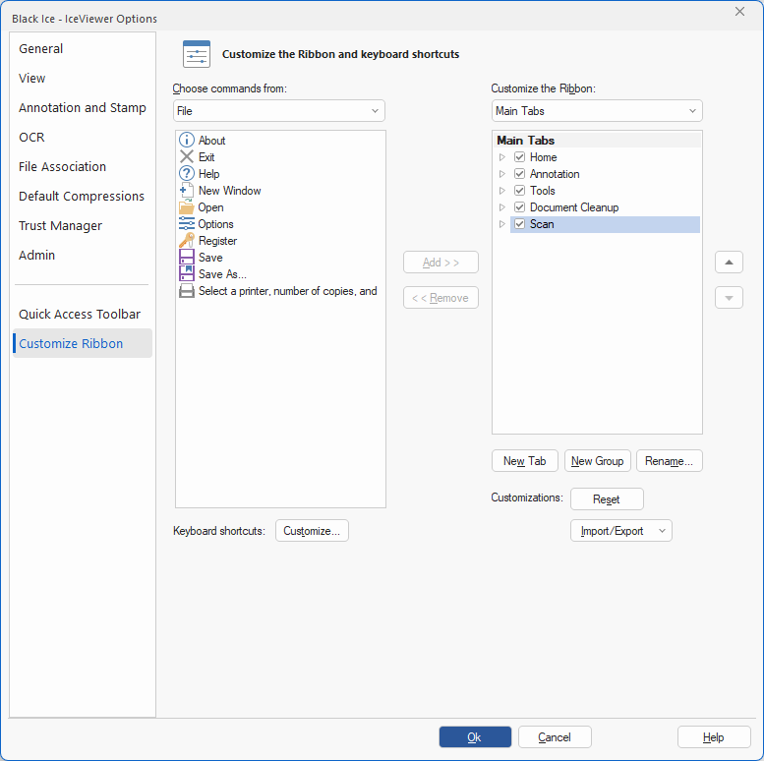Click the Help question mark icon
The height and width of the screenshot is (761, 764).
pos(187,173)
